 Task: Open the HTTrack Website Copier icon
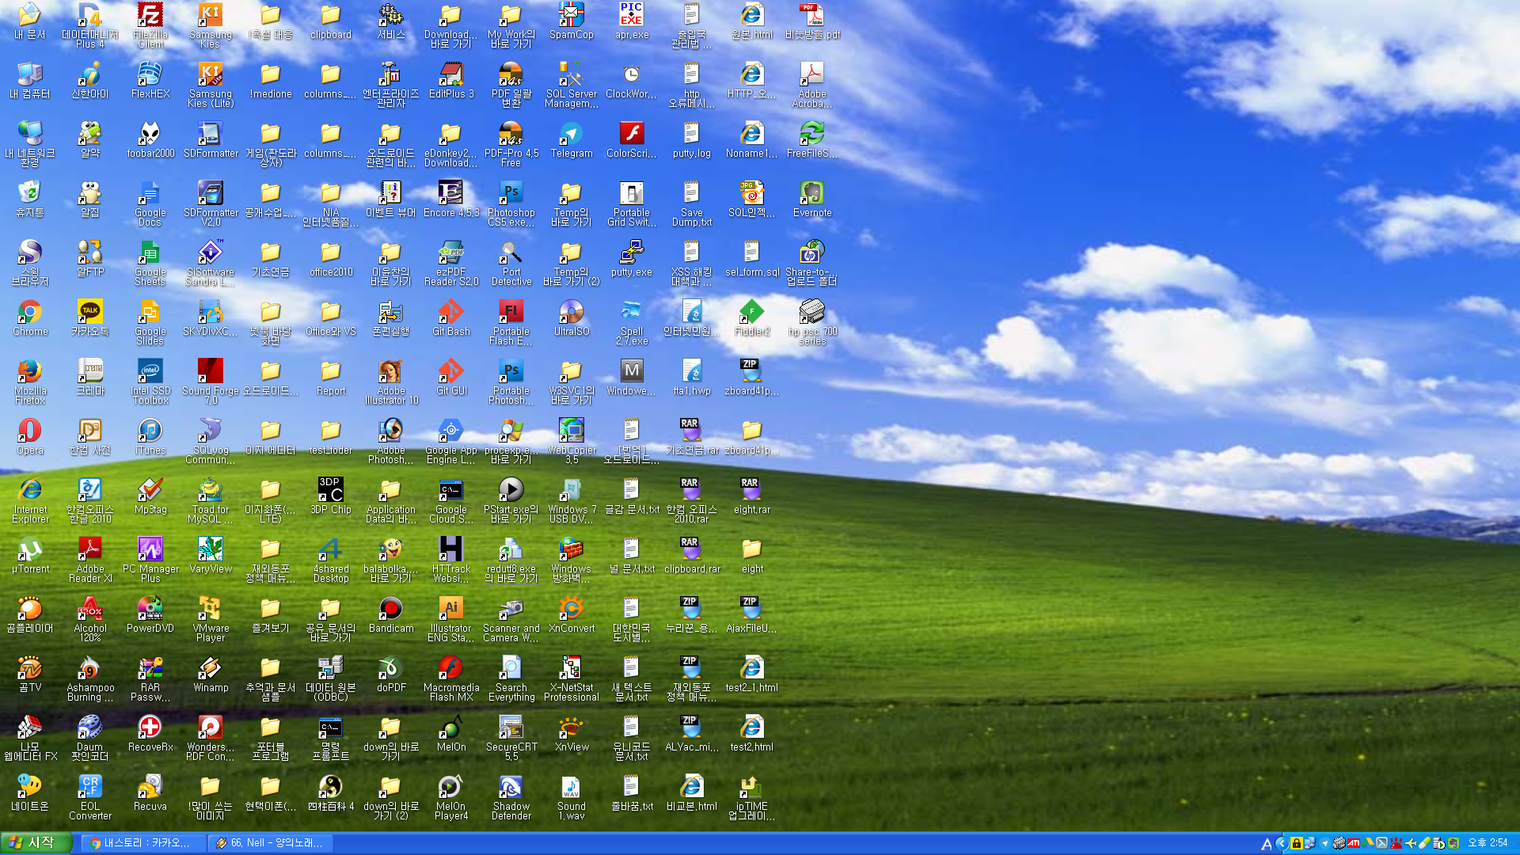(x=451, y=560)
